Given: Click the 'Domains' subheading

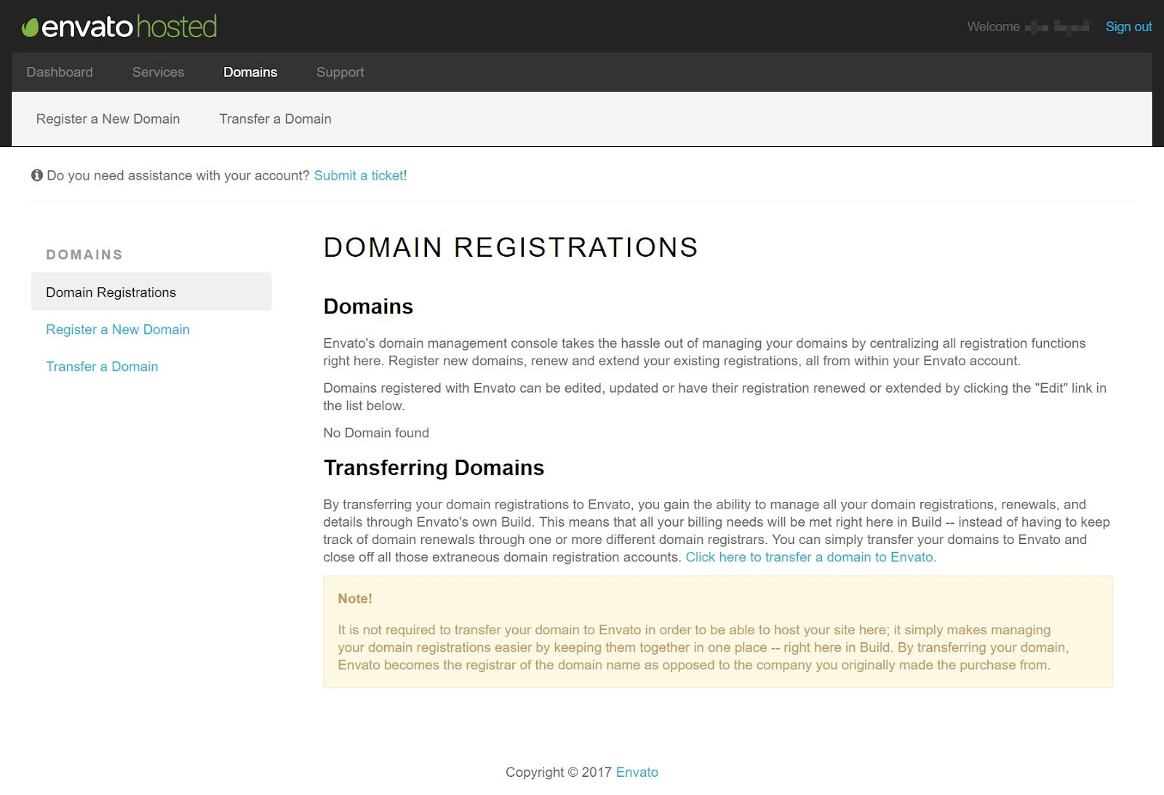Looking at the screenshot, I should tap(368, 306).
